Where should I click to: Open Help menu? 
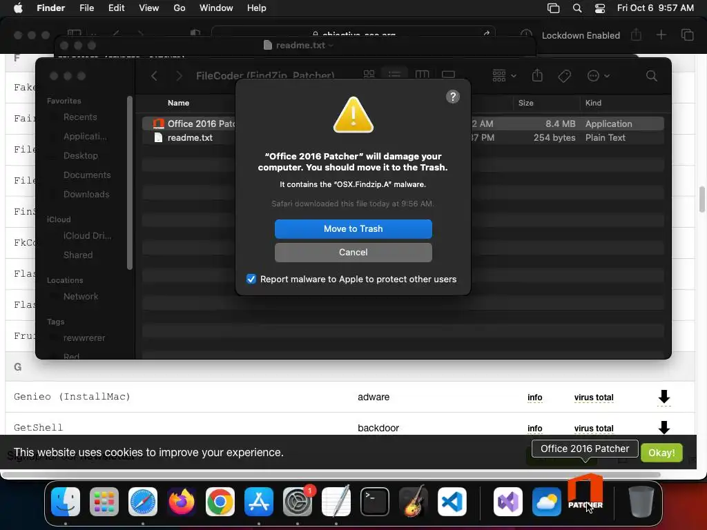click(x=257, y=8)
